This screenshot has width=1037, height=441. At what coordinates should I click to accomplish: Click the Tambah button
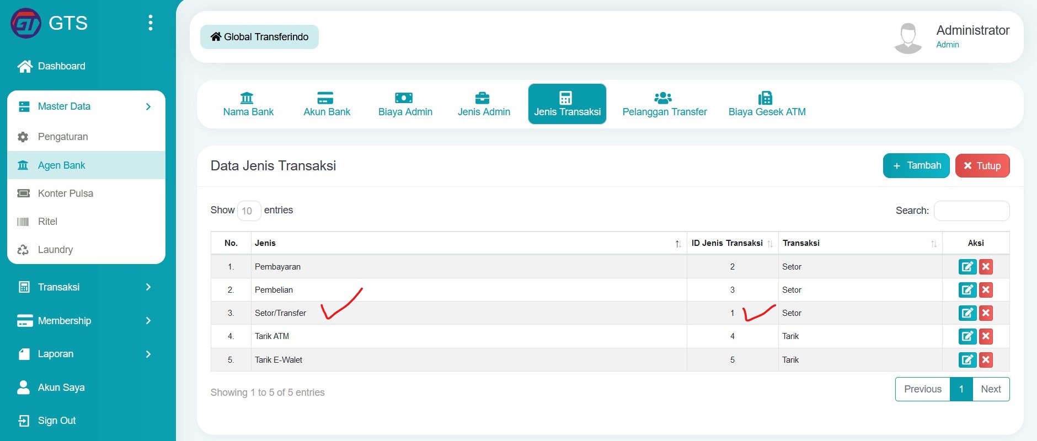916,165
